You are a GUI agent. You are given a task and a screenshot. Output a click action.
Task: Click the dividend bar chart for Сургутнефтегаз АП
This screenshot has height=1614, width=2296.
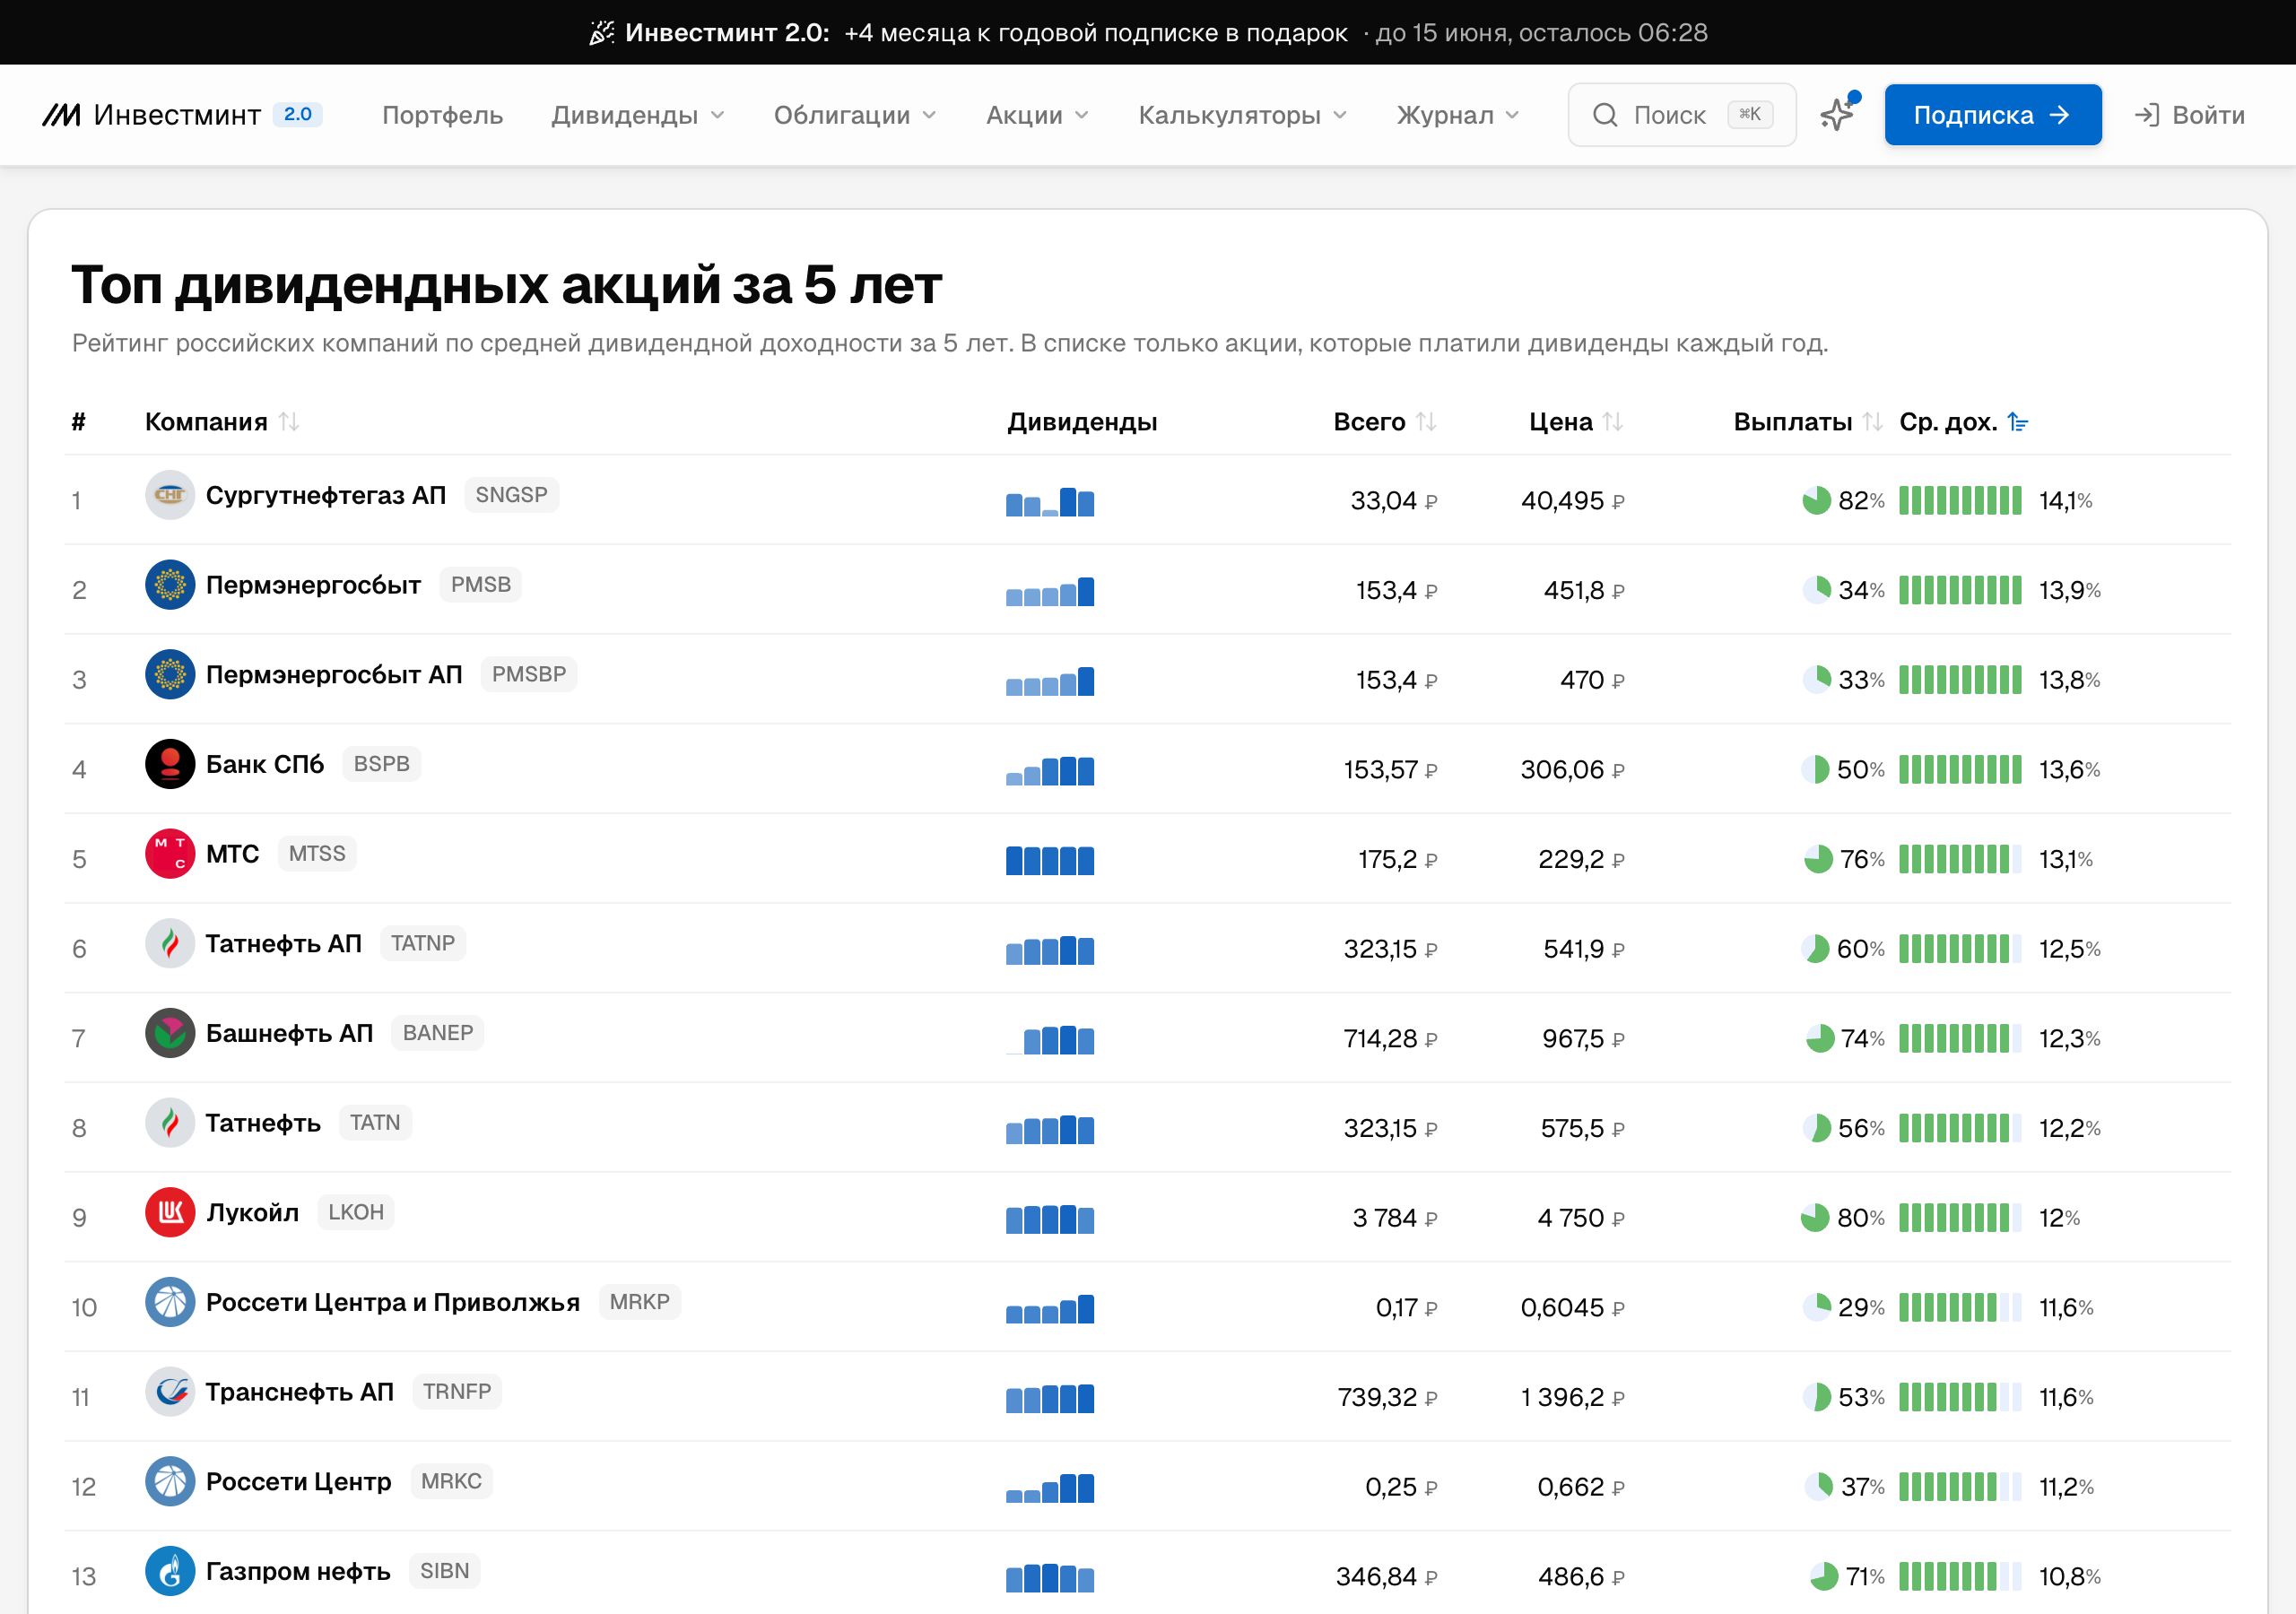(1050, 501)
